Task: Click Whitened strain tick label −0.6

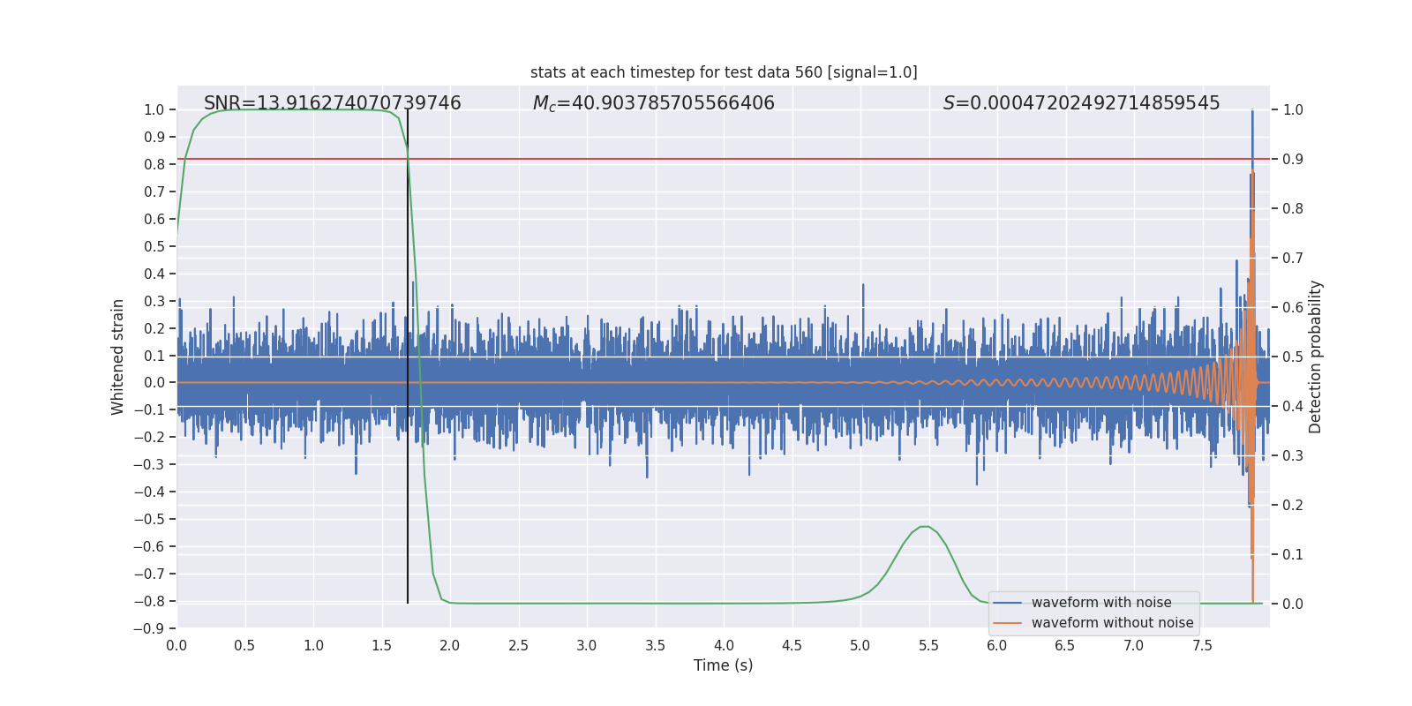Action: [149, 546]
